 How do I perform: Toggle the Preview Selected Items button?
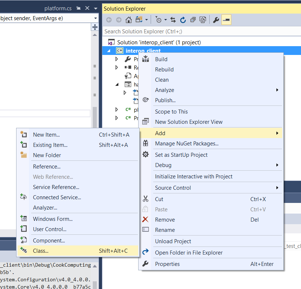(x=226, y=20)
